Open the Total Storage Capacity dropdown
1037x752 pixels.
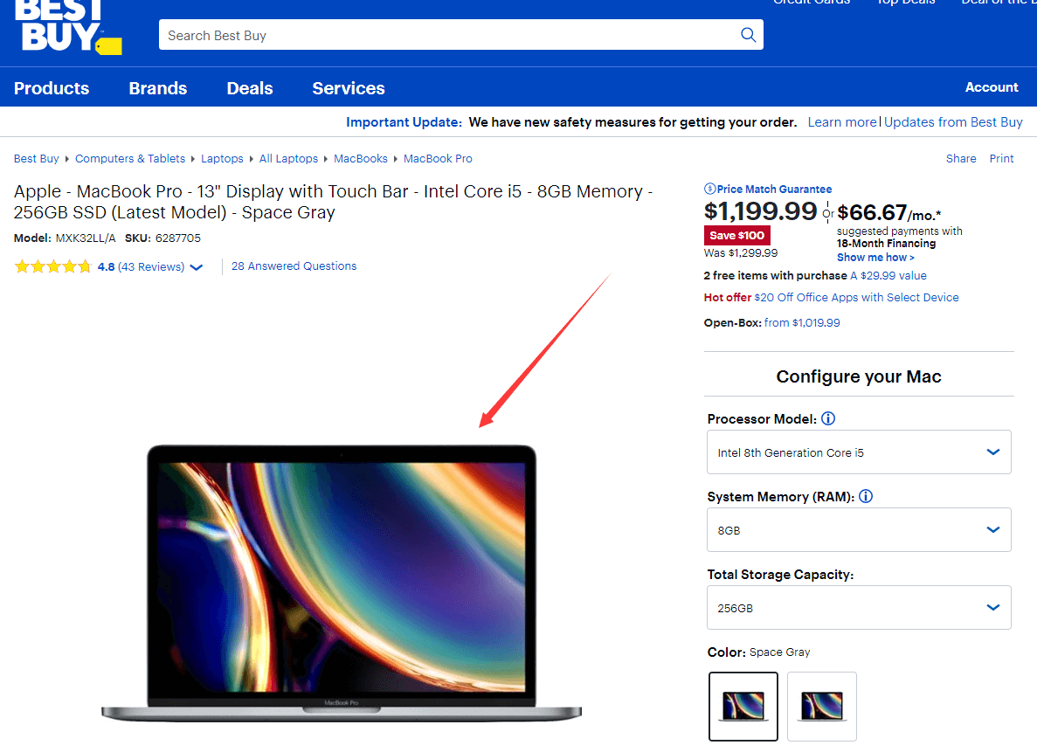click(859, 608)
